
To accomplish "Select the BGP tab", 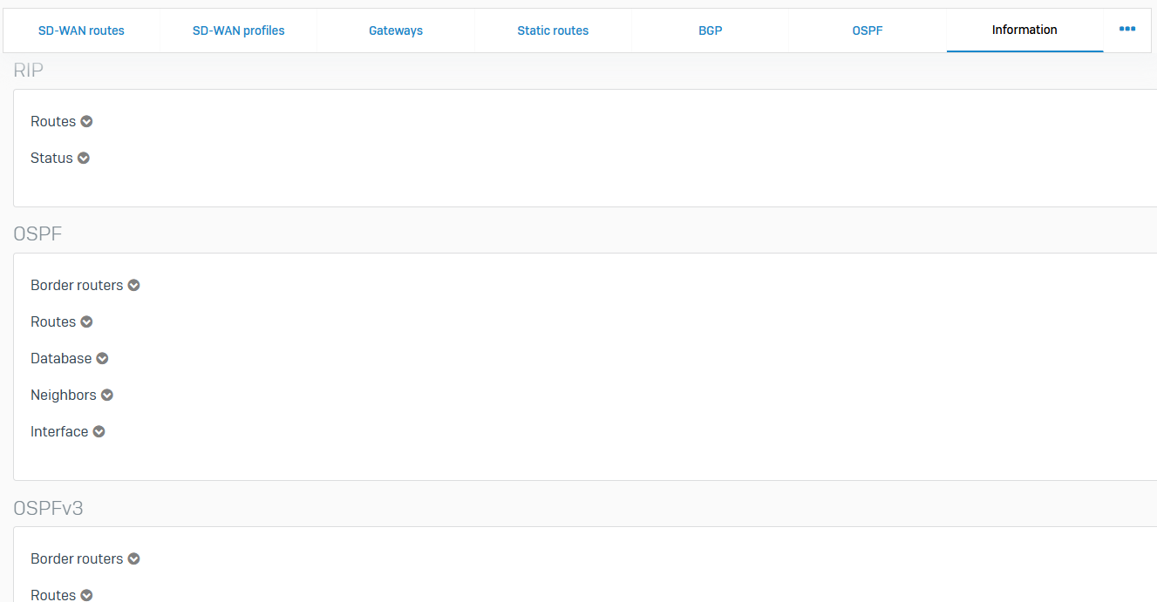I will pos(710,30).
